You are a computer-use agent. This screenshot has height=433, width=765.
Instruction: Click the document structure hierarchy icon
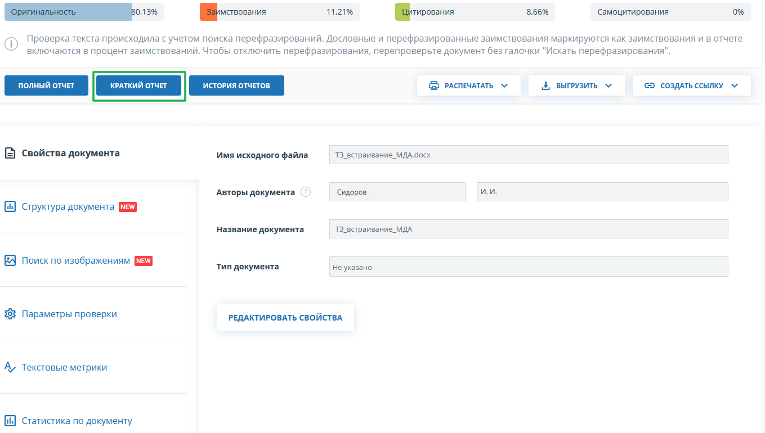10,206
